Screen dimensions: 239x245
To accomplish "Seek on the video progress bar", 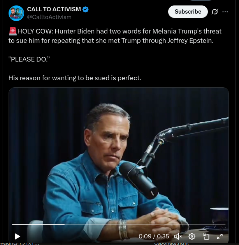I will [117, 225].
